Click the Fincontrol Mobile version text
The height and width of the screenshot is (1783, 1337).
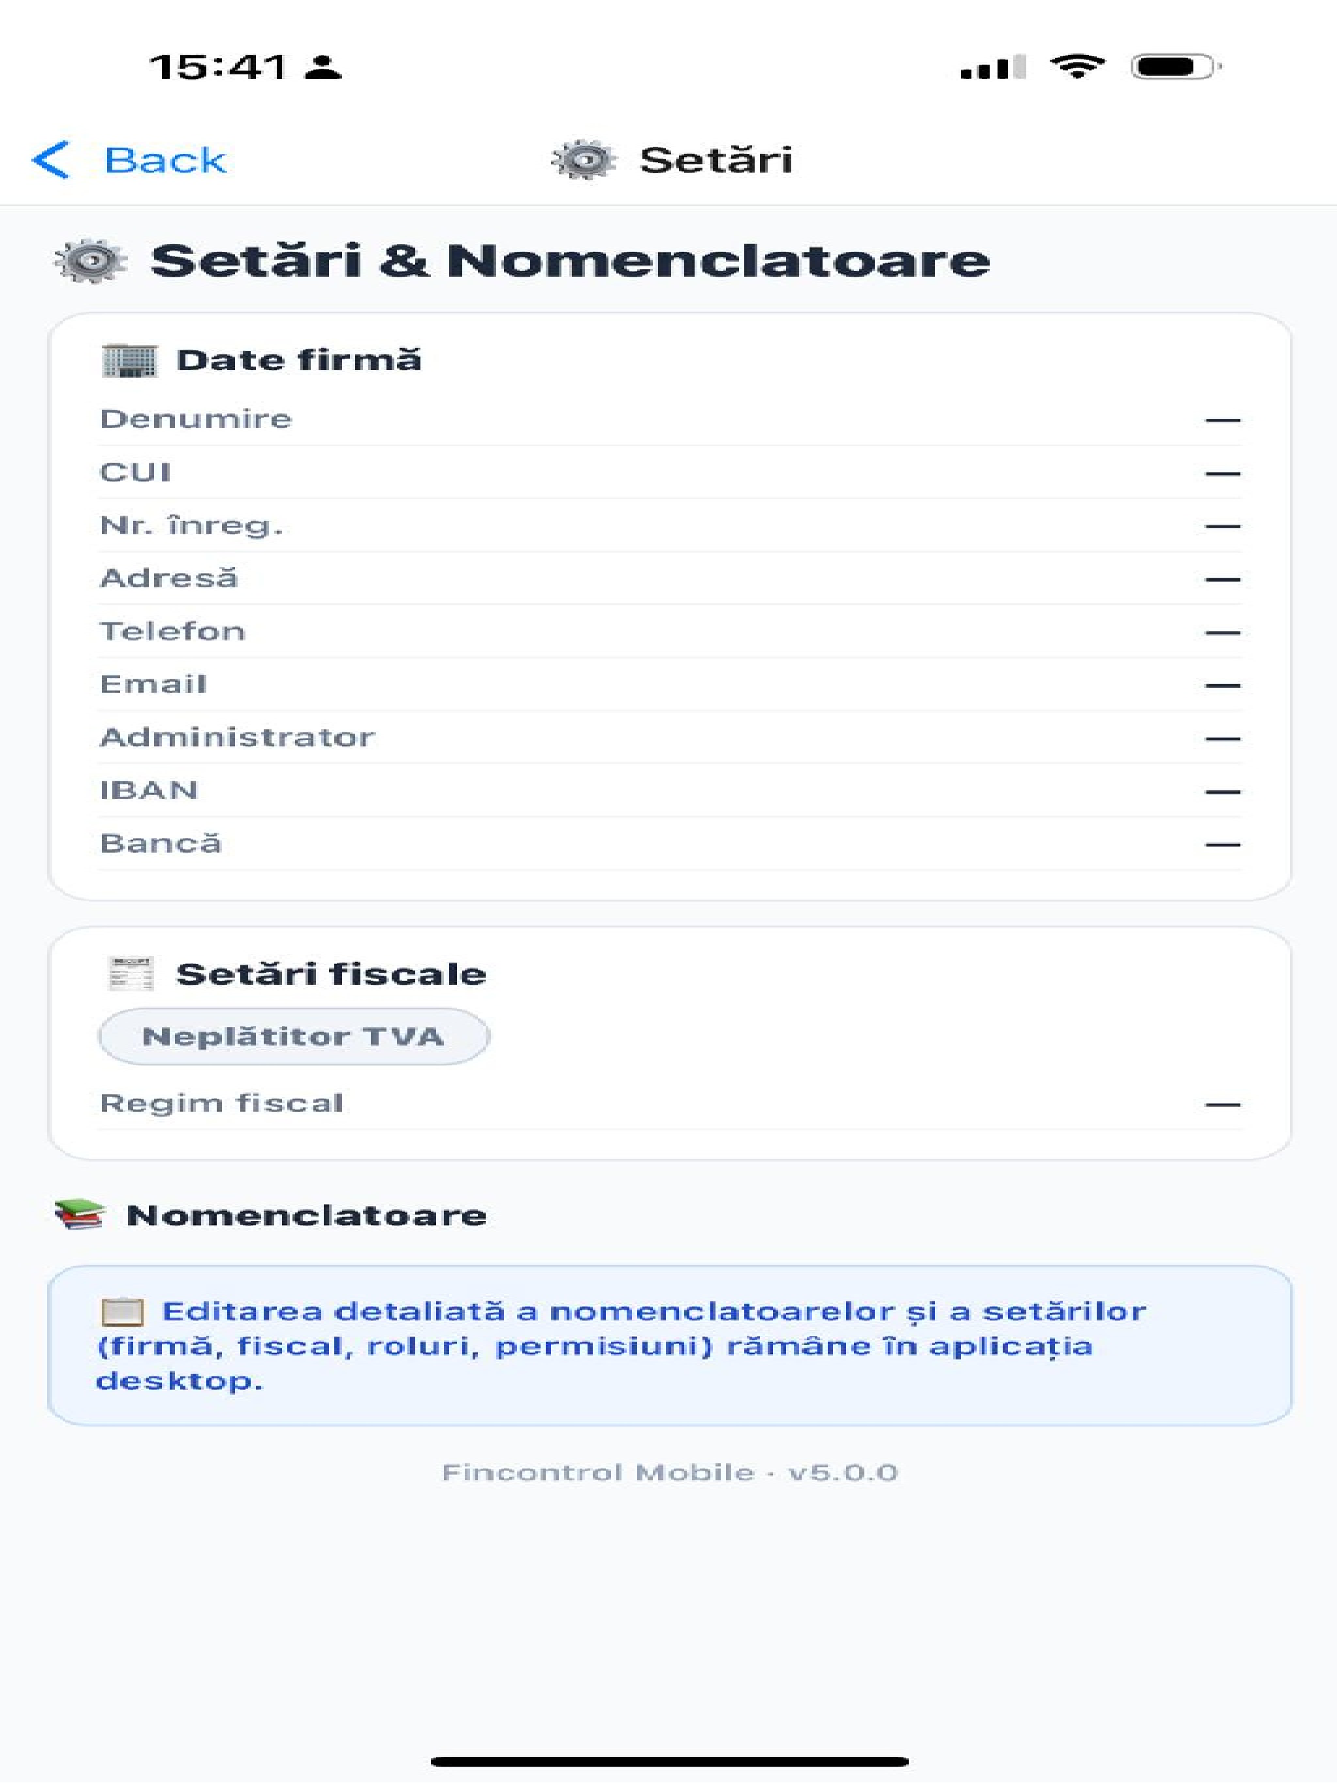click(669, 1472)
